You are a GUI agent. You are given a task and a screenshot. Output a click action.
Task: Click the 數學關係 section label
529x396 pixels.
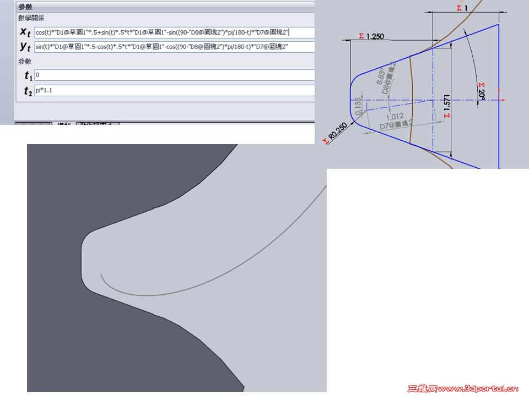[31, 18]
